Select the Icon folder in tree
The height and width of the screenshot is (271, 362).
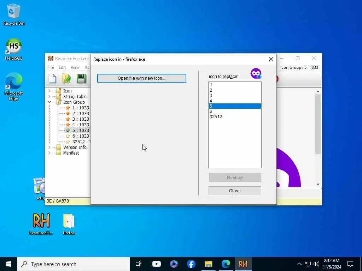(x=67, y=91)
